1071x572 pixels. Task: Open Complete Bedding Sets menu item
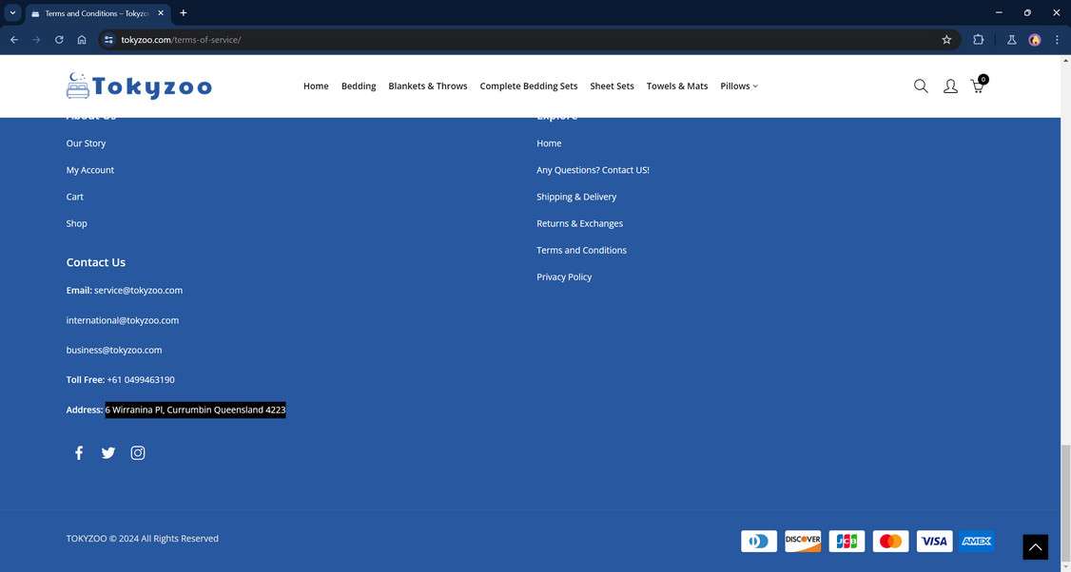[529, 86]
